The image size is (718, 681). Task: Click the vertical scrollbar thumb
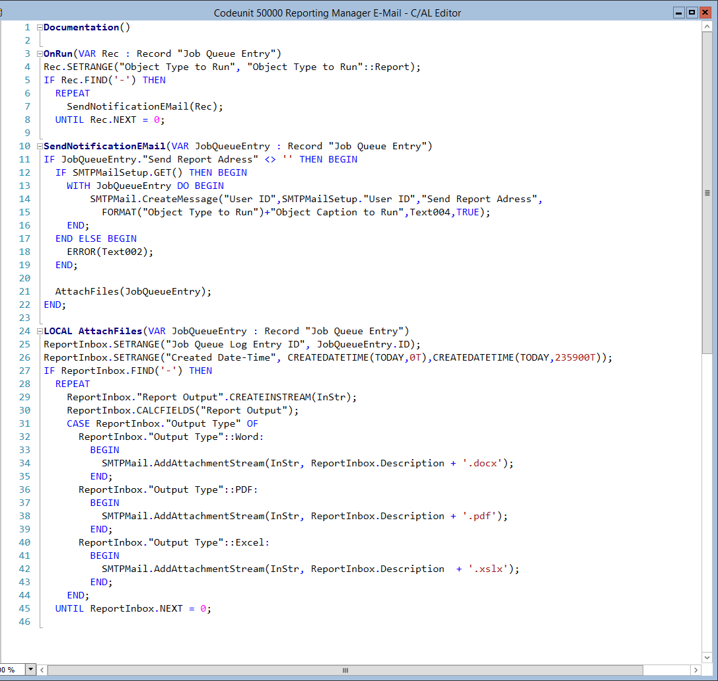click(707, 192)
